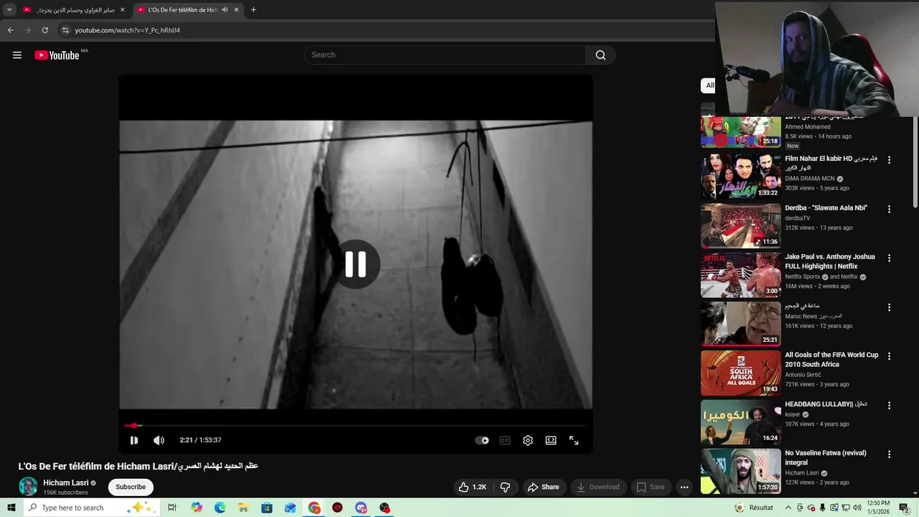
Task: Open the notification center
Action: click(x=904, y=508)
